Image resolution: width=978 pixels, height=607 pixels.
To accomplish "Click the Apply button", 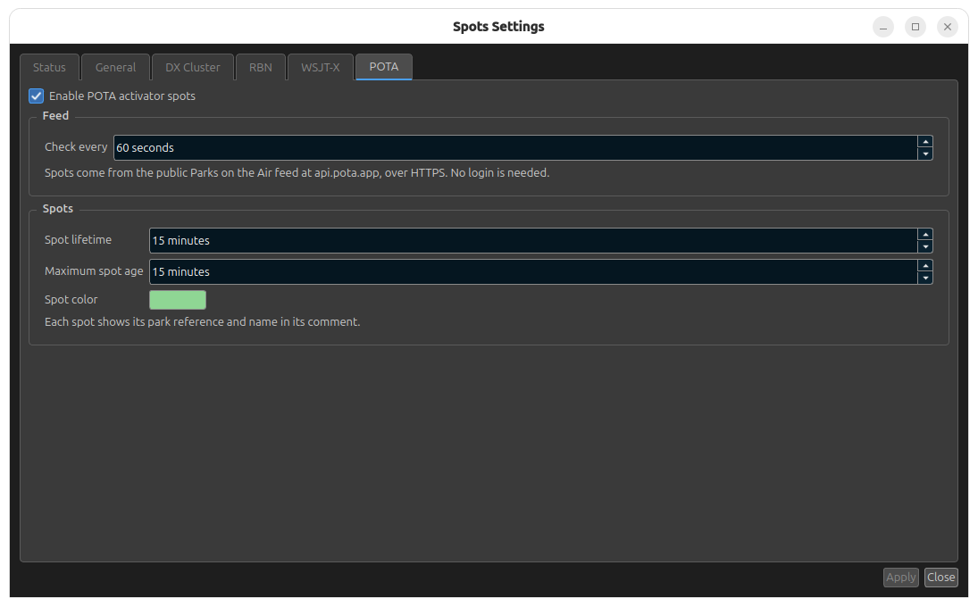I will (x=900, y=577).
